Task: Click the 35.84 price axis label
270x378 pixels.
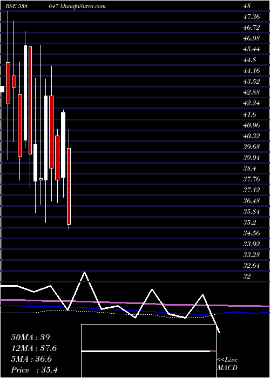Action: coord(251,212)
